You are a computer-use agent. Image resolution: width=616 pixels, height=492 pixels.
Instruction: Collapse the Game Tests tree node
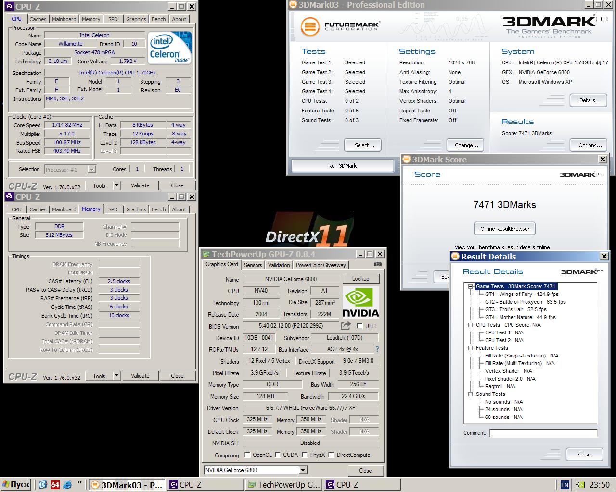(471, 286)
